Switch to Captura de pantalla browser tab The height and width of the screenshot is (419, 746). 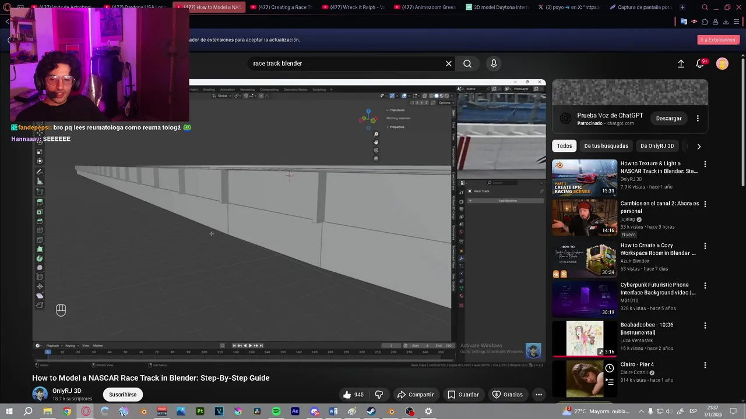pos(640,7)
